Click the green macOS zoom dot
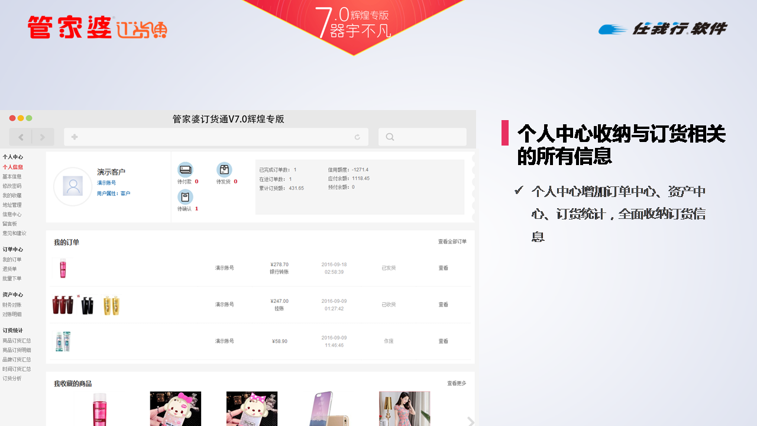 pos(29,118)
